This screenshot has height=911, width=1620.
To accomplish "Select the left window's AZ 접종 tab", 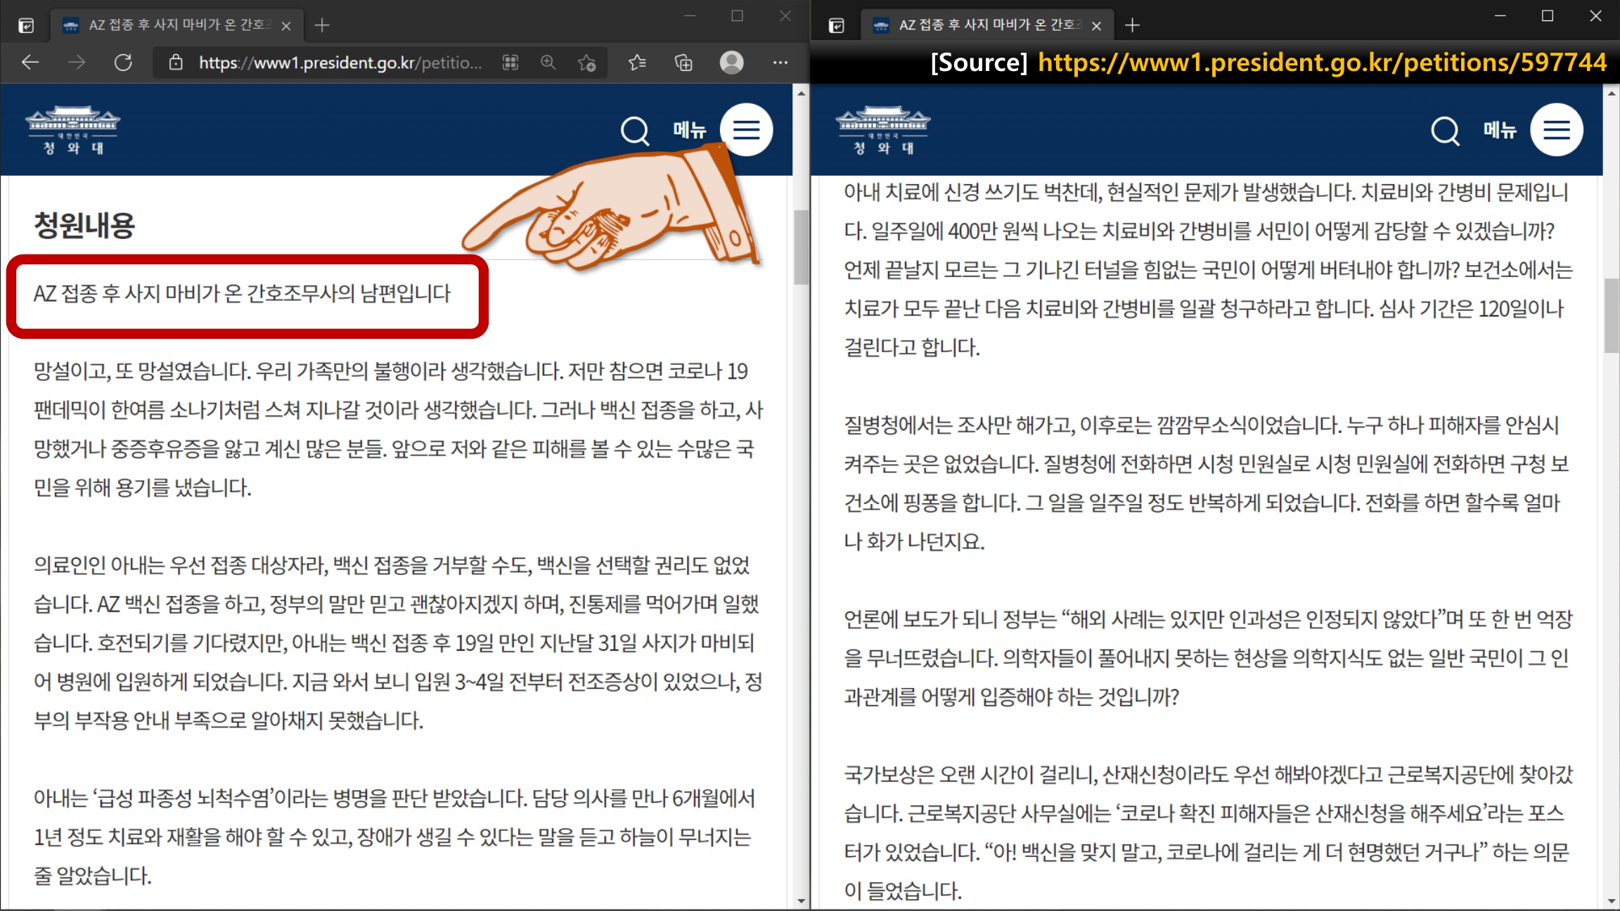I will click(176, 25).
